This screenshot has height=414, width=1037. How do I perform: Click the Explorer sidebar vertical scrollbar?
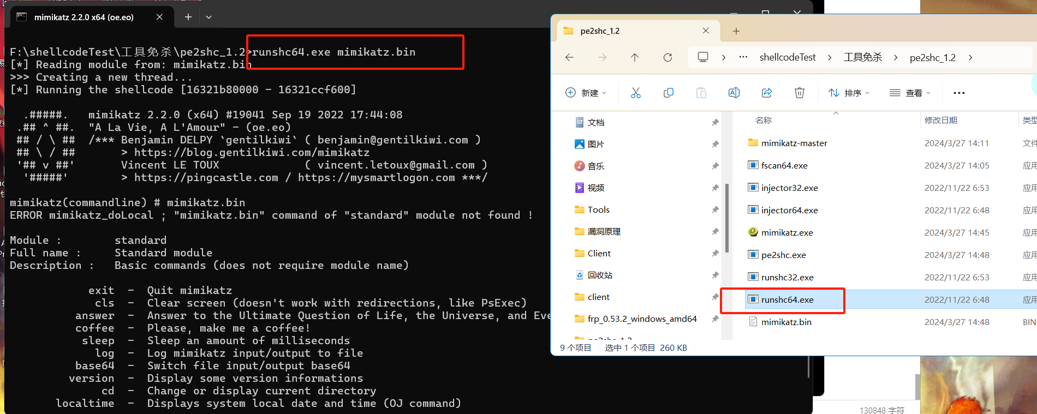[x=726, y=218]
